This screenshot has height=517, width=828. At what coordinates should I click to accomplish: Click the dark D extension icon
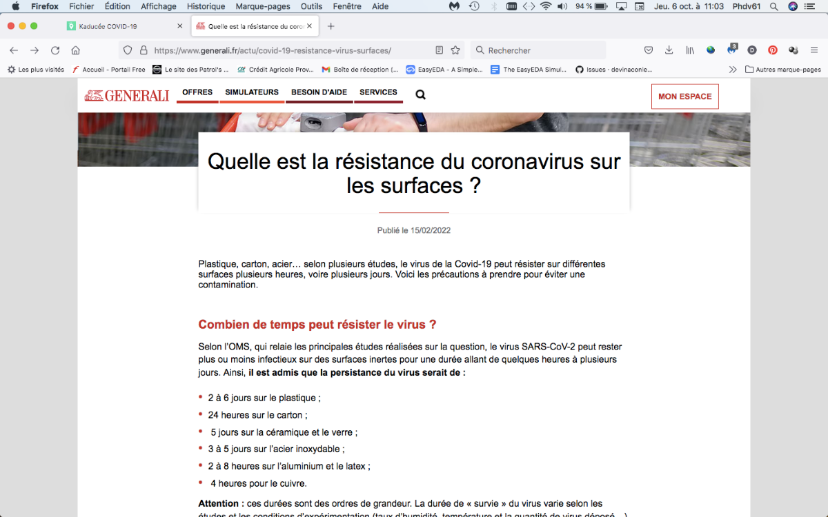tap(752, 50)
